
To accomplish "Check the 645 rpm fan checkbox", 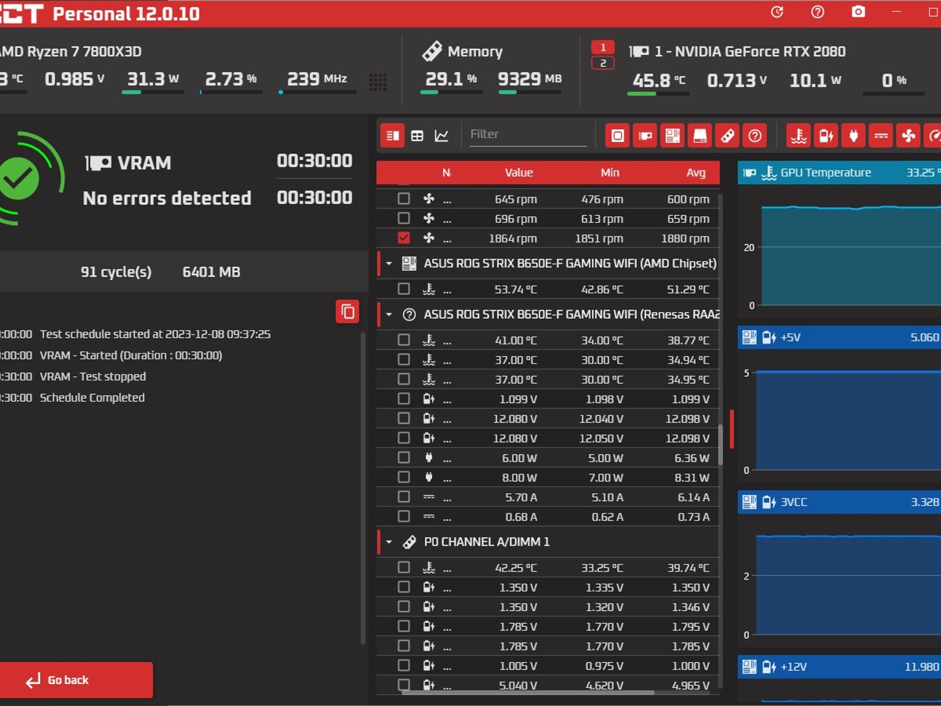I will tap(403, 199).
